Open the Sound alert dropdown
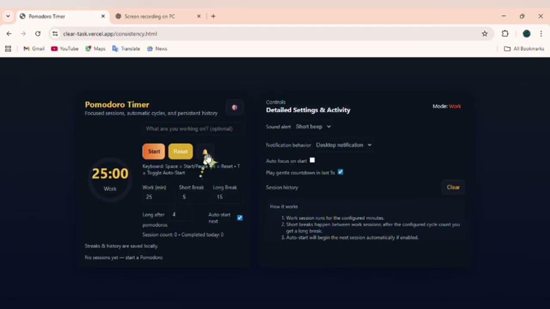This screenshot has height=309, width=550. click(314, 127)
